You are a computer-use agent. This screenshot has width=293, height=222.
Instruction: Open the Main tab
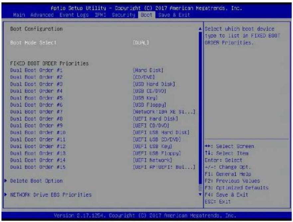click(19, 15)
